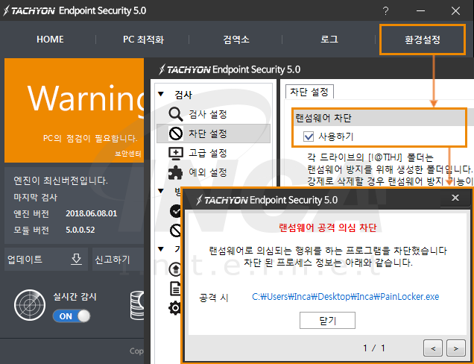
Task: Click module version 5.0.0.52 text
Action: coord(80,230)
